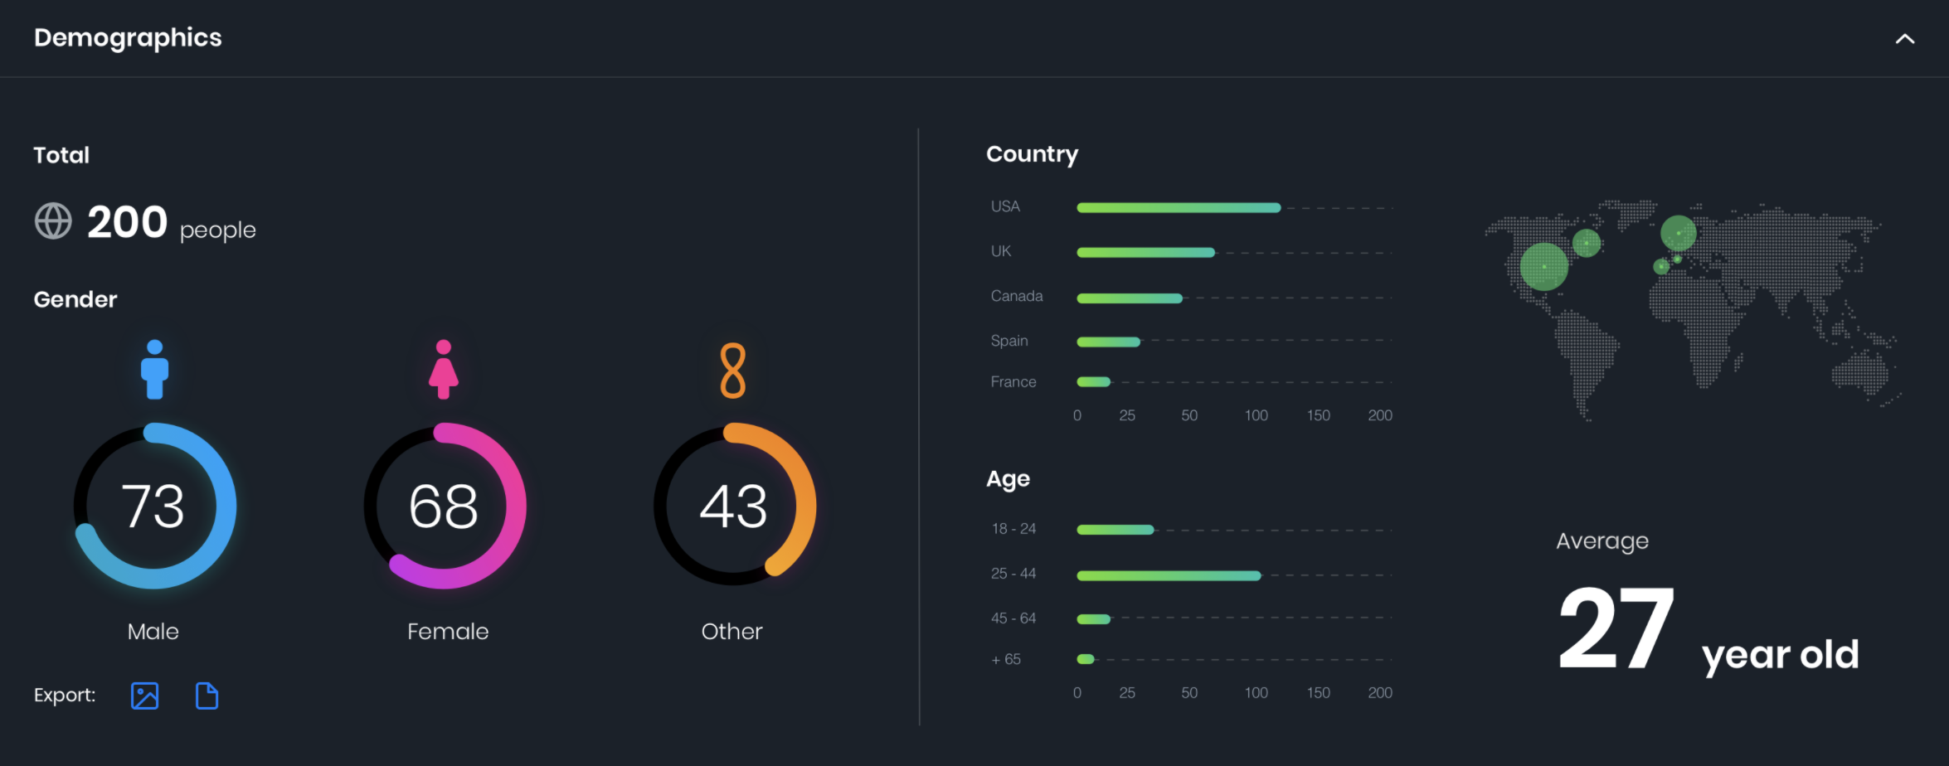Click the 45 - 64 age bar
1949x766 pixels.
point(1093,618)
